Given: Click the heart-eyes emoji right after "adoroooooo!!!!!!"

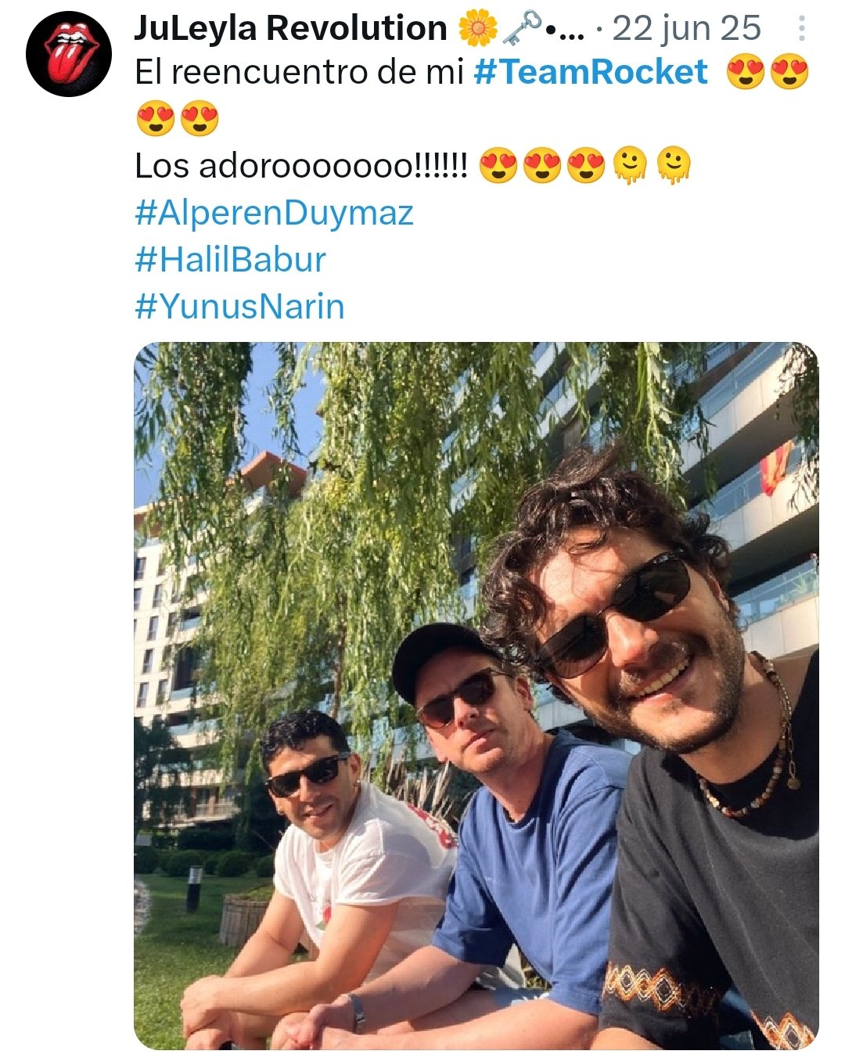Looking at the screenshot, I should (498, 166).
